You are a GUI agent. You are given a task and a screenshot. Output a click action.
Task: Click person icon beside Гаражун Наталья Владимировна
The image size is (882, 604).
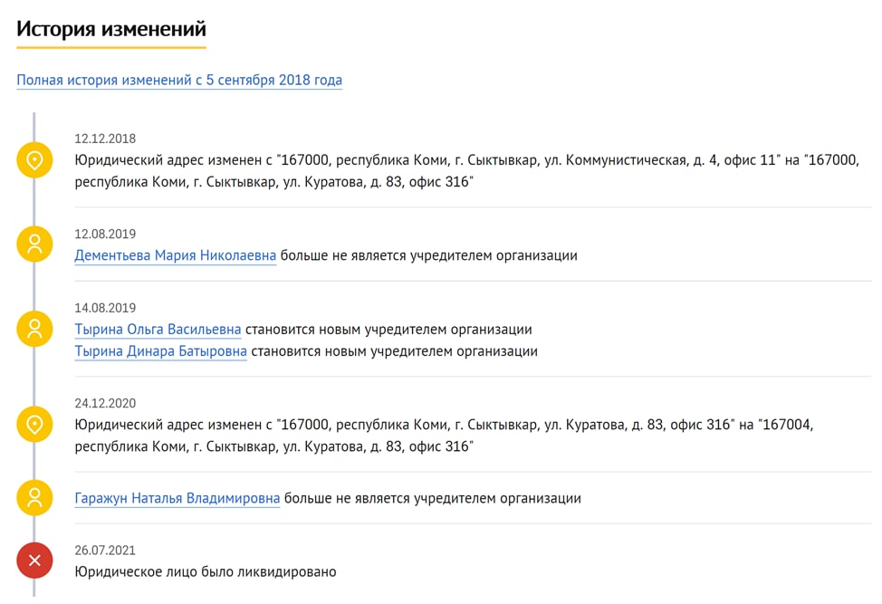pos(34,498)
